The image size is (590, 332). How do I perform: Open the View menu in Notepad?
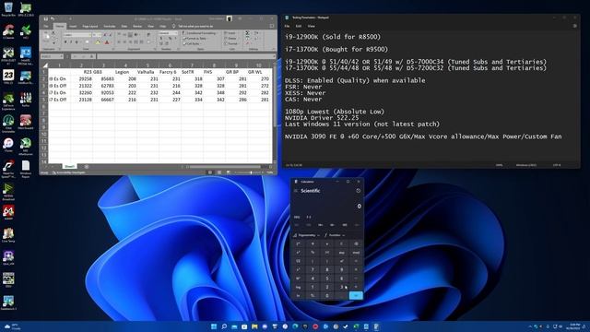[x=312, y=27]
